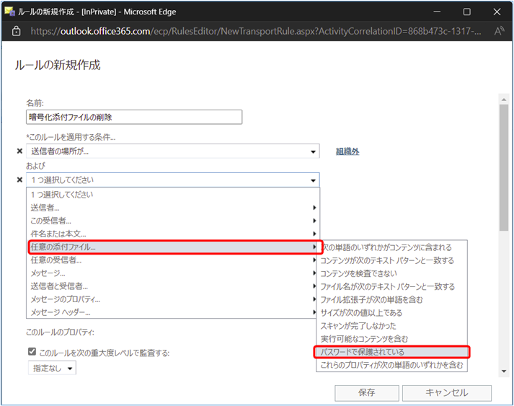The image size is (514, 406).
Task: Choose スキャンが完了しなかった option
Action: point(391,326)
